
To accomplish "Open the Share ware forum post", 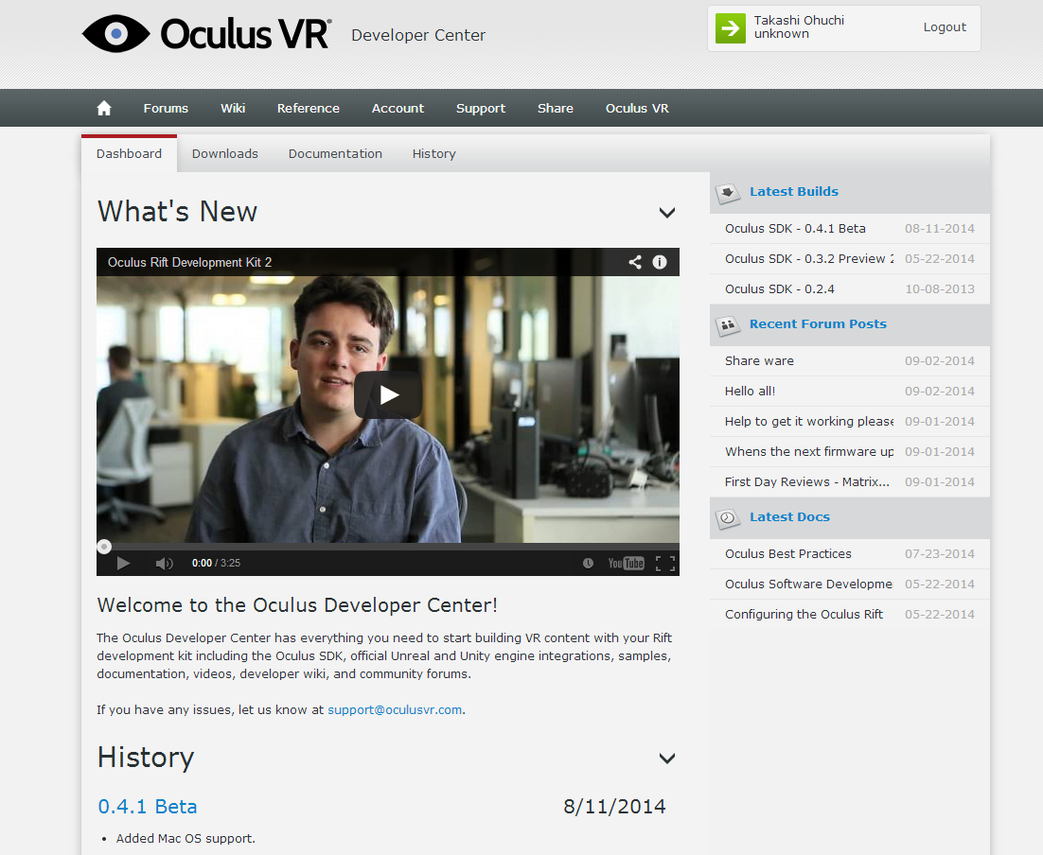I will coord(759,361).
